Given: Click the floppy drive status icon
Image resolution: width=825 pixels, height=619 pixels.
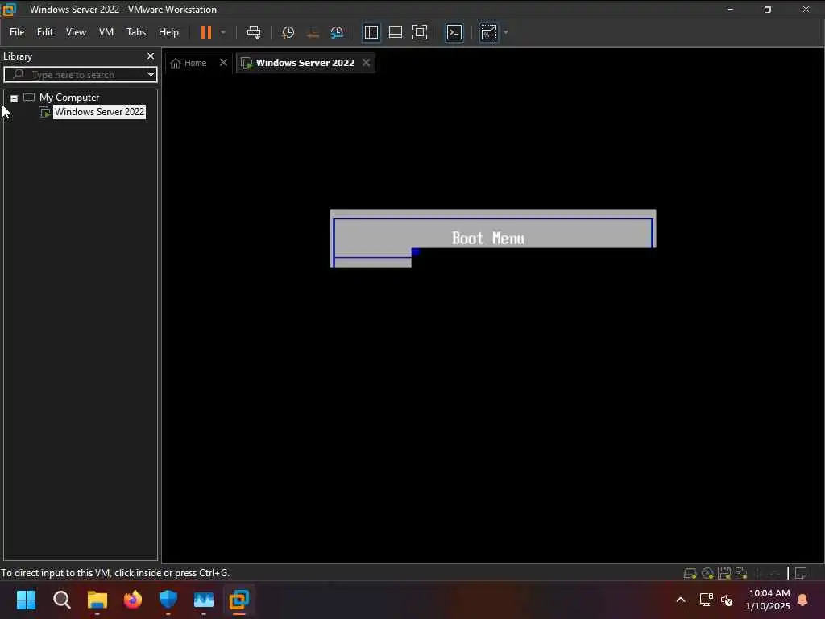Looking at the screenshot, I should tap(724, 573).
